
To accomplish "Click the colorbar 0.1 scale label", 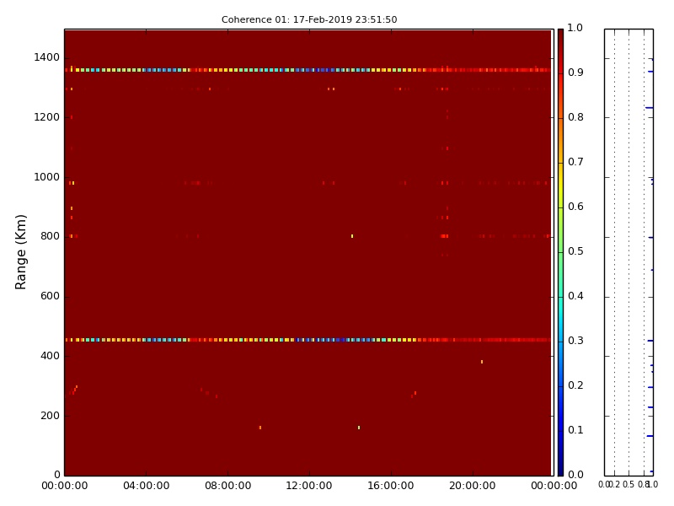I will (x=575, y=430).
